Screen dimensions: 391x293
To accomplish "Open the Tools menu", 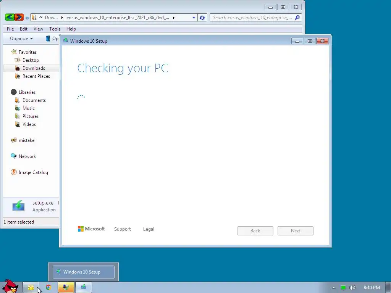I will point(55,29).
